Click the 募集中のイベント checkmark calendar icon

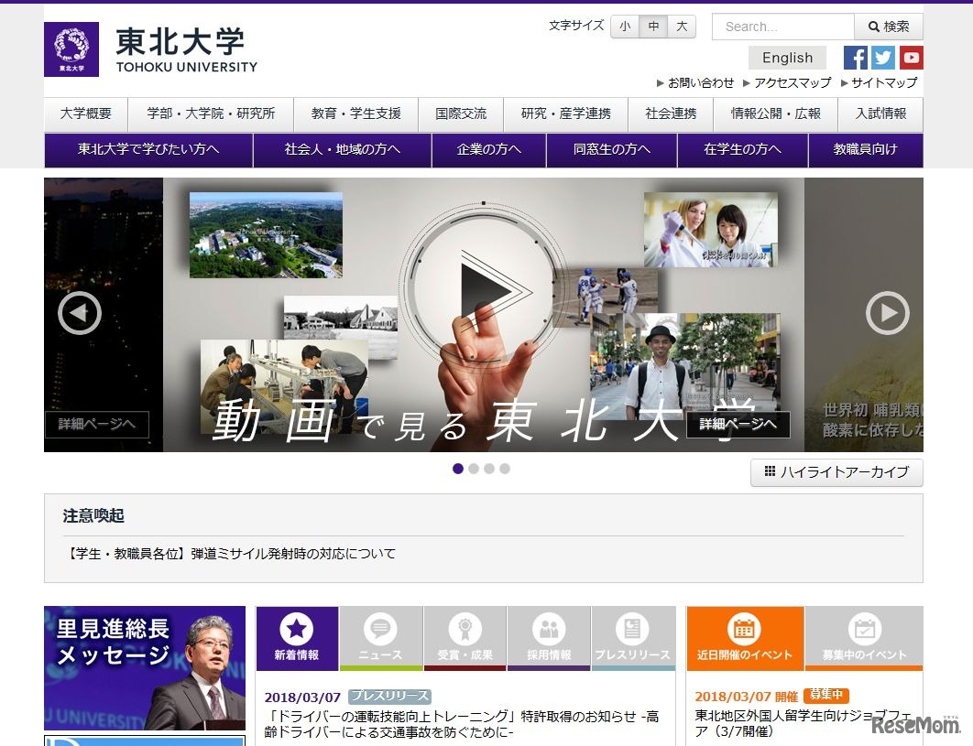[866, 630]
